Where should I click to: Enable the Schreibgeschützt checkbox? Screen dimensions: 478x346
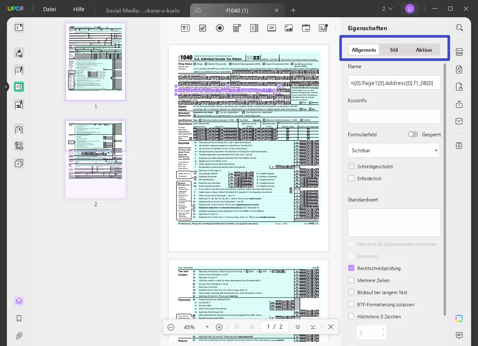pos(351,167)
